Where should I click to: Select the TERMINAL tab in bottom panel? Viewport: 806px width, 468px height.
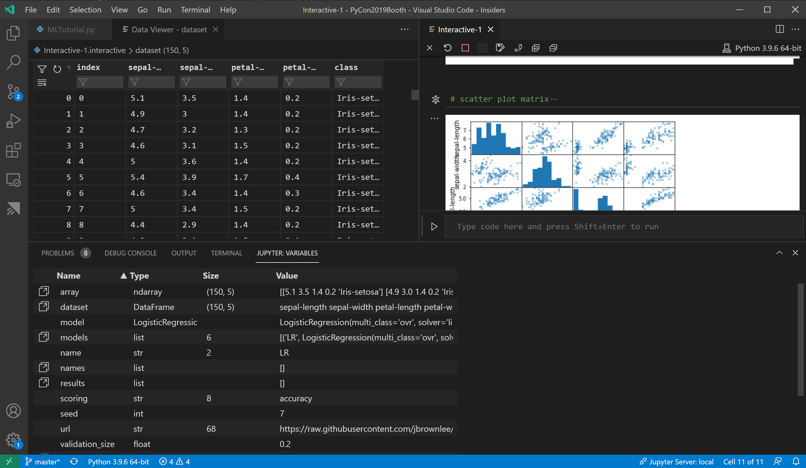[x=226, y=253]
